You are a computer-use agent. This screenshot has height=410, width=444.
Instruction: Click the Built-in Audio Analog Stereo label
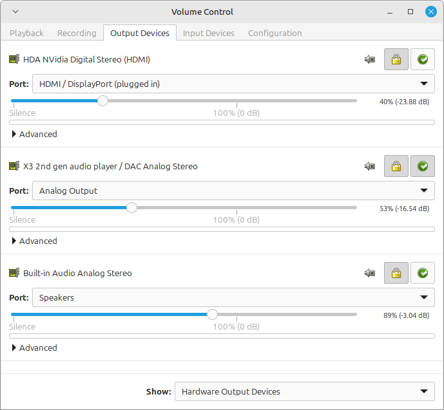coord(77,274)
